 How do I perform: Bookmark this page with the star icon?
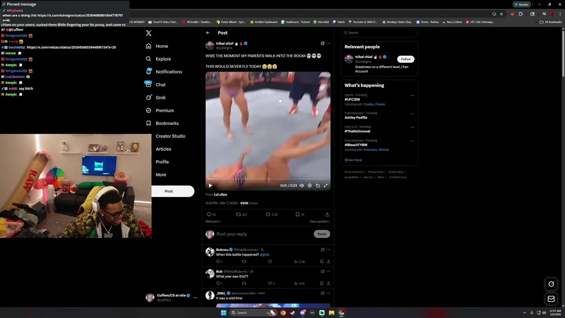pyautogui.click(x=501, y=14)
